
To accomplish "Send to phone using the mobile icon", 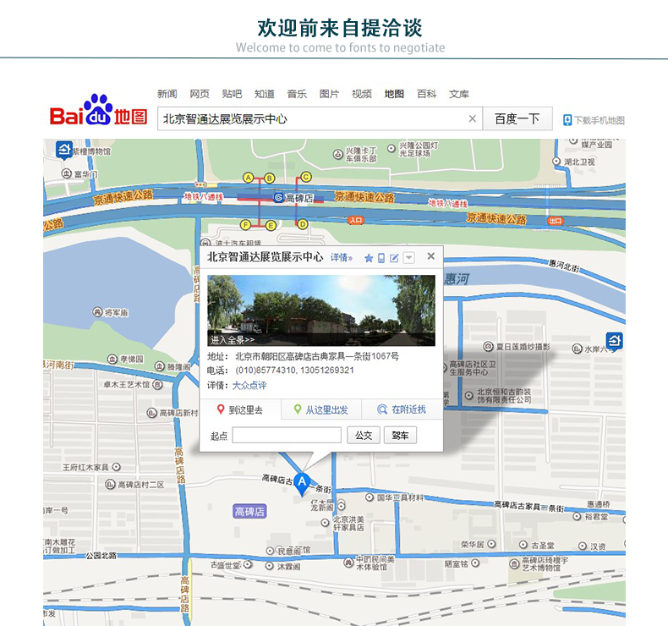I will pyautogui.click(x=381, y=258).
